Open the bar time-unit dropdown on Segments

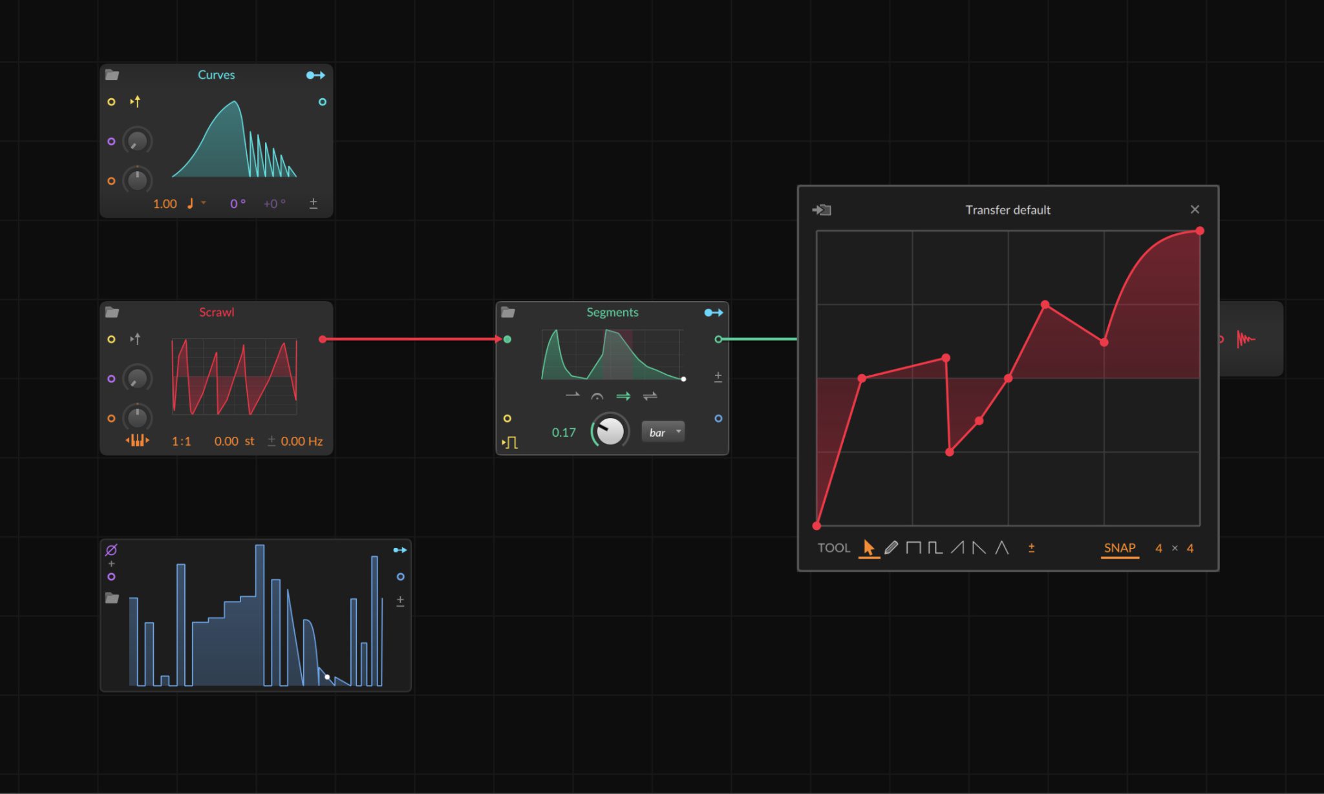point(662,432)
